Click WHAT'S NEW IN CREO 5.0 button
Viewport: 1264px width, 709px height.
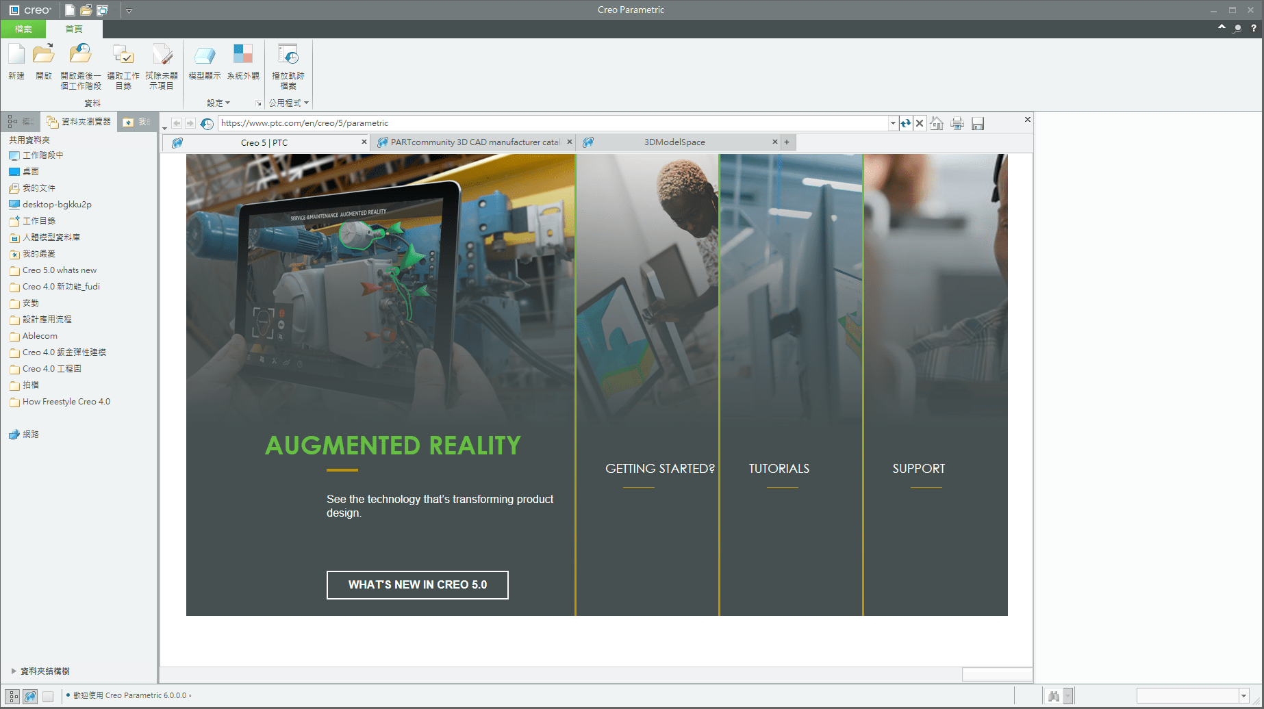click(x=417, y=584)
